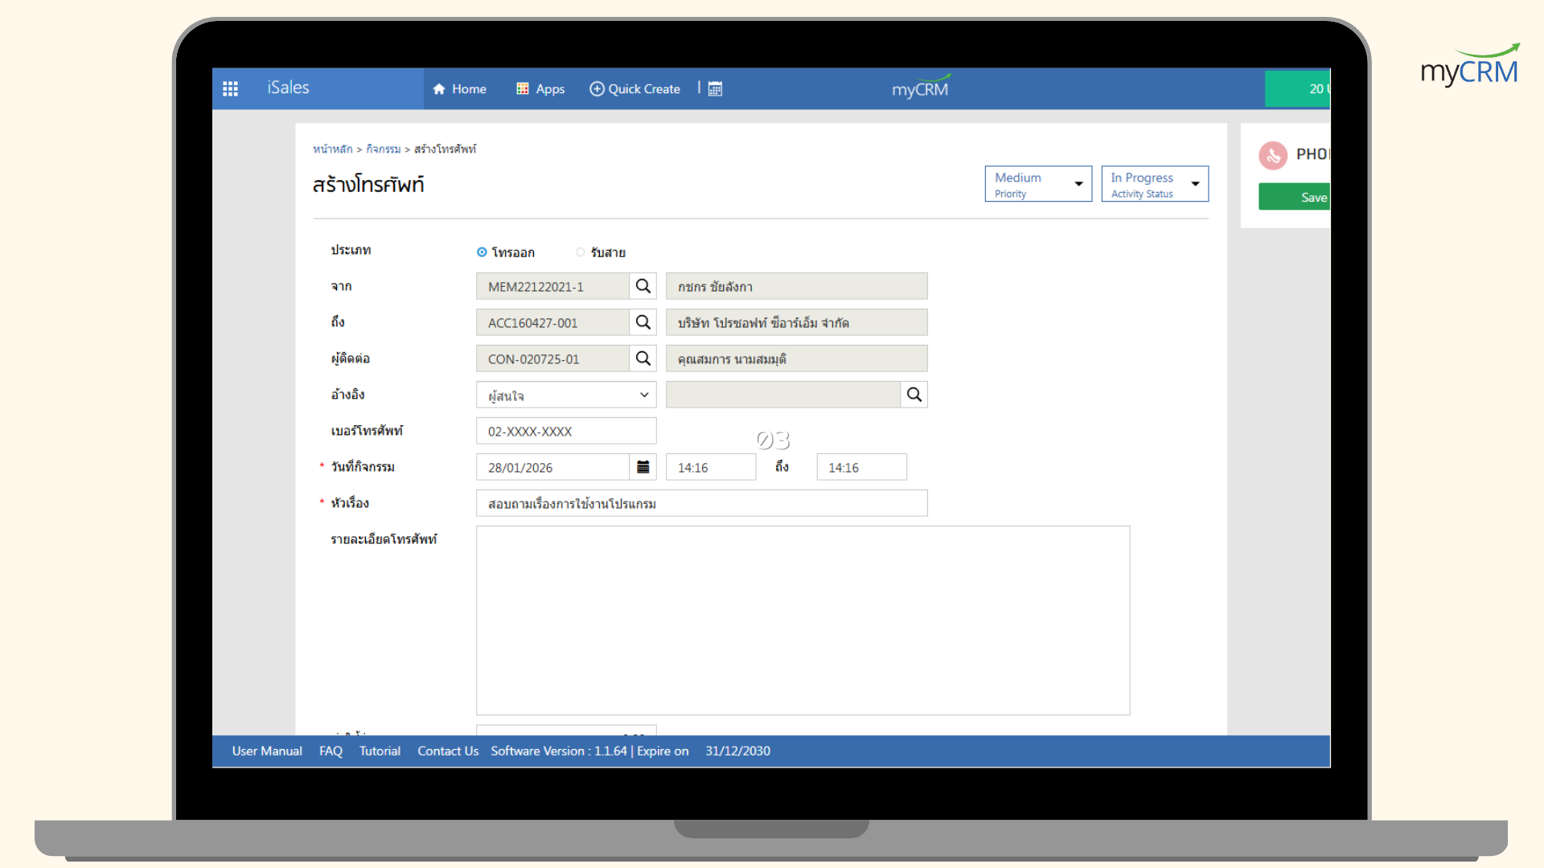Click the calendar icon in top navbar

coord(715,88)
